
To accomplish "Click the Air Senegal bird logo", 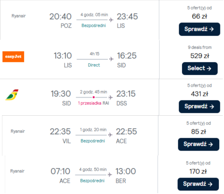I will point(12,95).
